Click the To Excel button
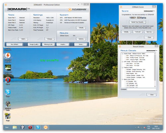This screenshot has height=133, width=166. (138, 32)
